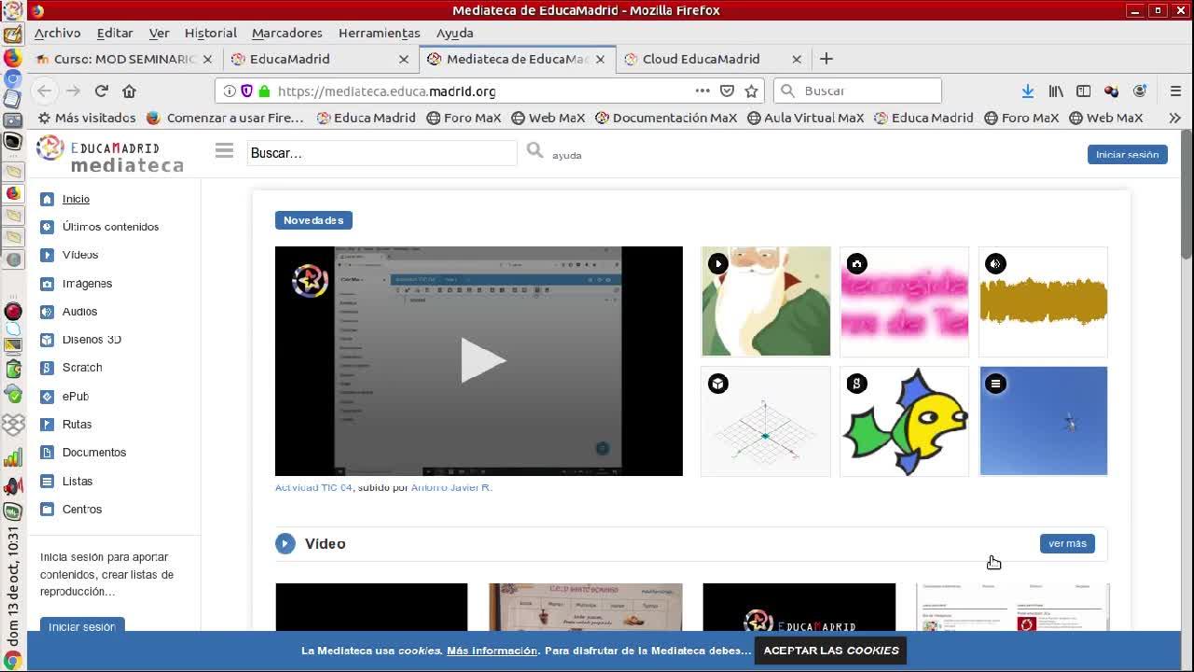Go to Inicio in the sidebar
The width and height of the screenshot is (1194, 672).
76,199
